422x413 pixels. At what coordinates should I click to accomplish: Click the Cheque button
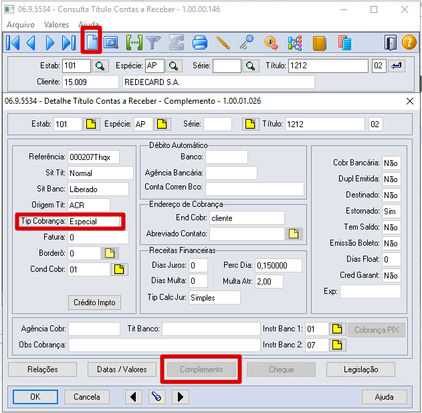[x=281, y=369]
